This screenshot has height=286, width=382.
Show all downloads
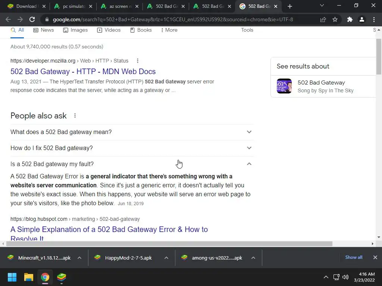click(354, 257)
